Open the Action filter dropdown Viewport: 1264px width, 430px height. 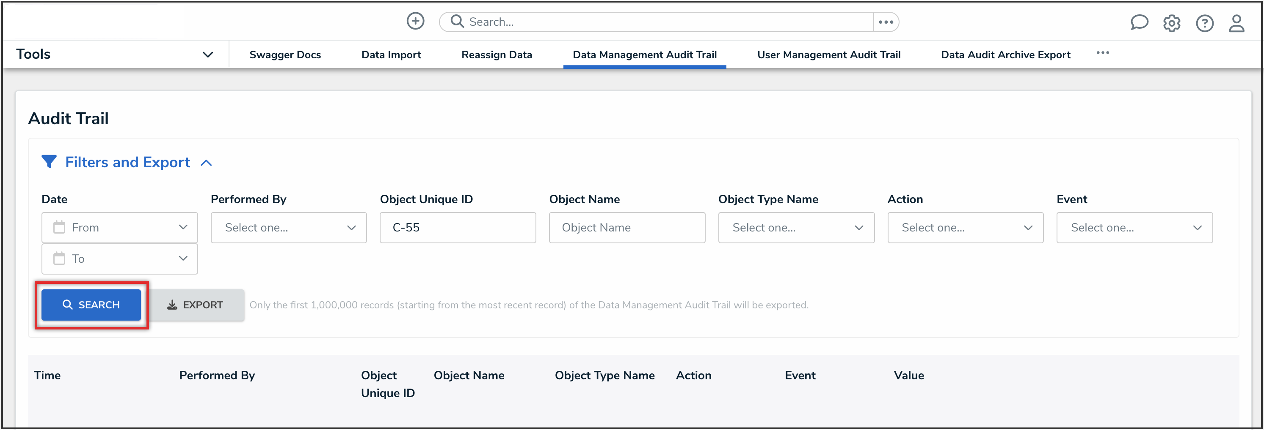pos(965,227)
